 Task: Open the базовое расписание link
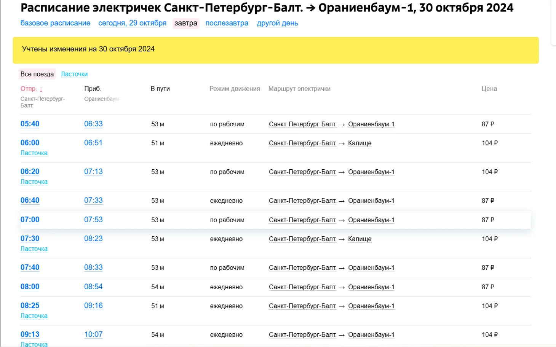tap(55, 23)
